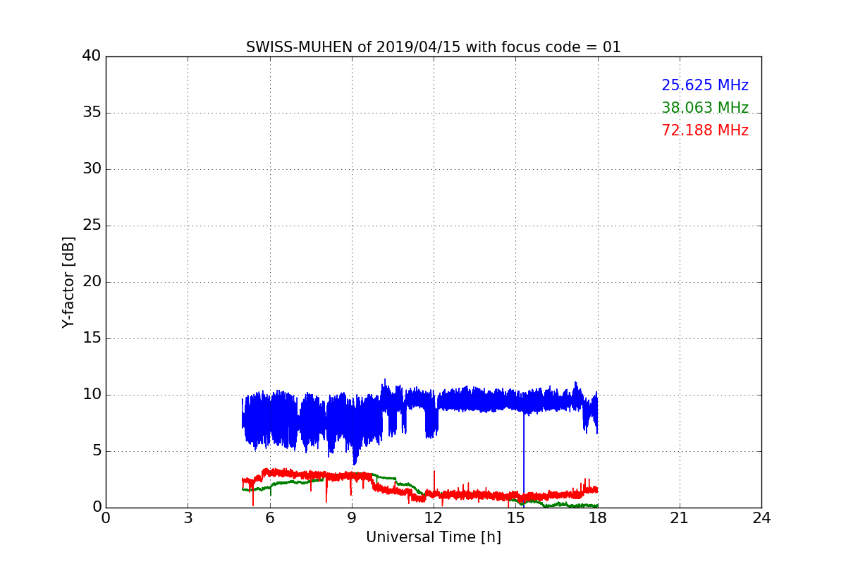Click the plot title SWISS-MUHEN of 2019/04/15
Viewport: 846px width, 564px height.
434,47
